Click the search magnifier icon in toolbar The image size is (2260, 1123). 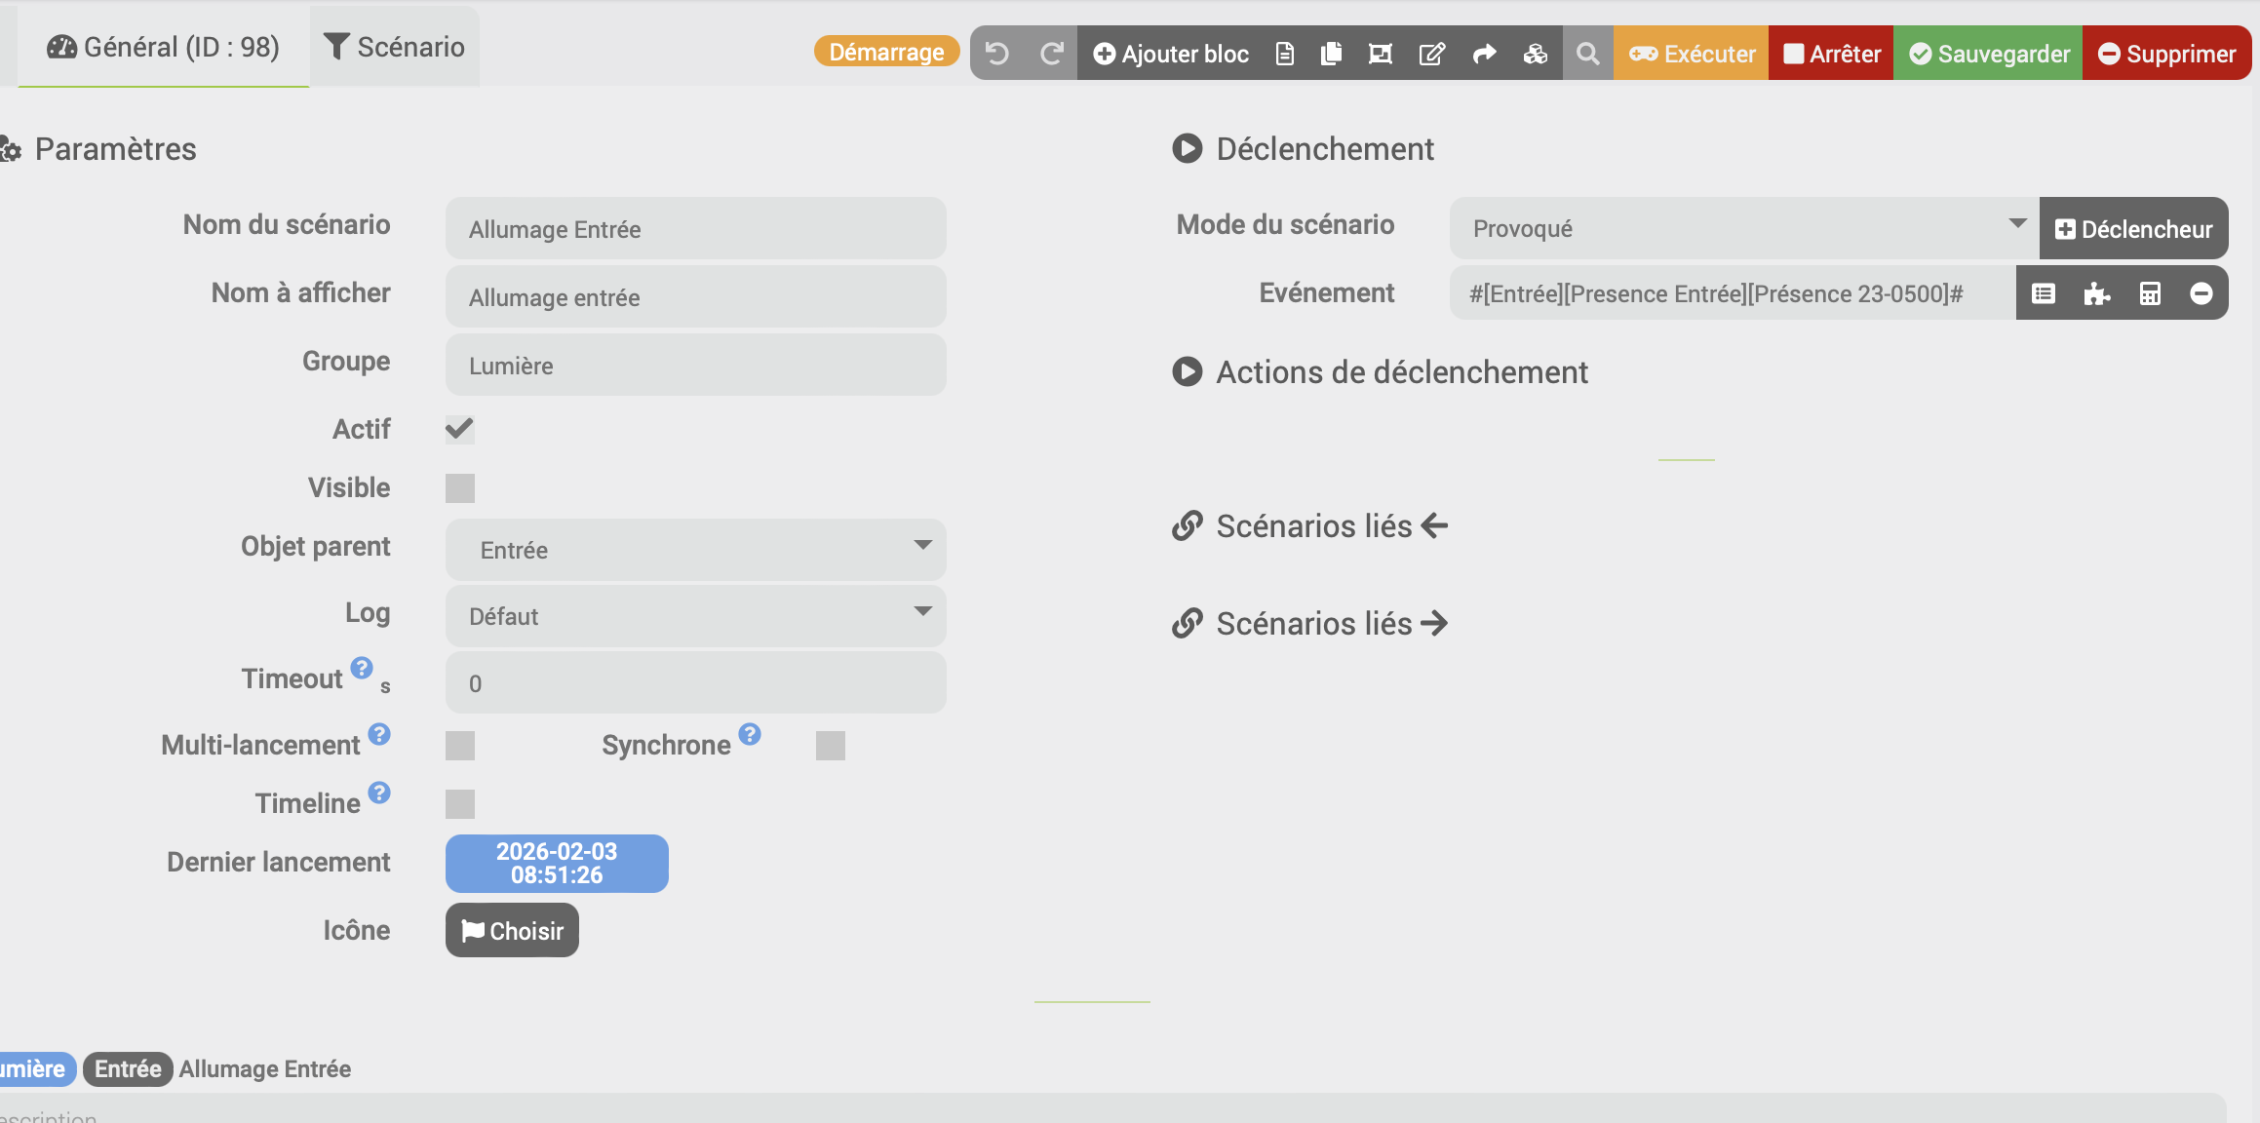coord(1587,54)
